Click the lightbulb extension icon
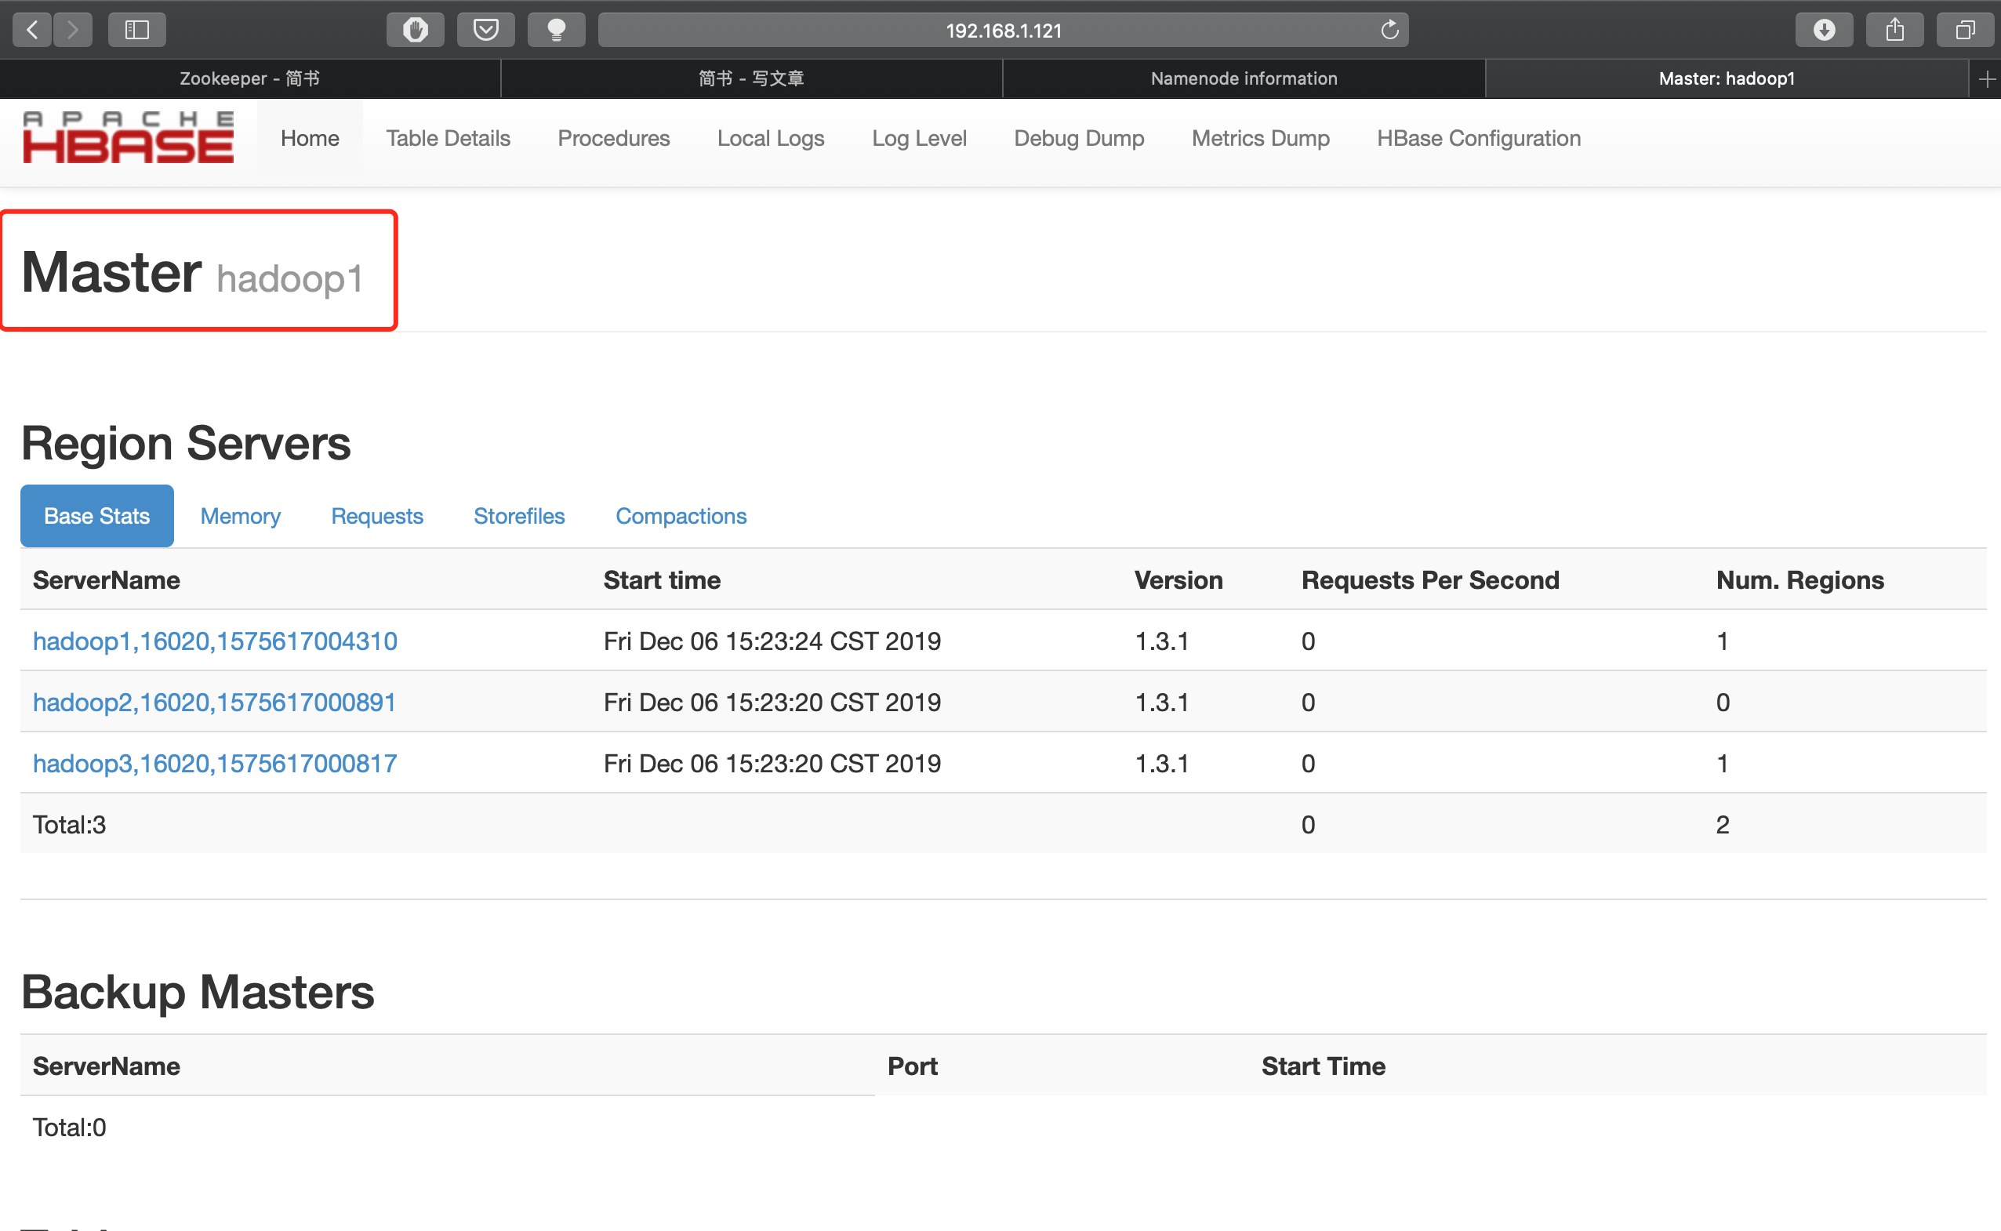The image size is (2001, 1231). [556, 30]
